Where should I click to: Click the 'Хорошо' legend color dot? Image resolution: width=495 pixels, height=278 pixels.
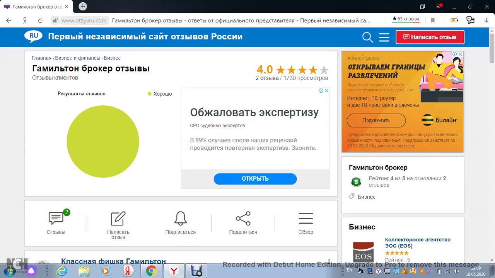[x=150, y=94]
